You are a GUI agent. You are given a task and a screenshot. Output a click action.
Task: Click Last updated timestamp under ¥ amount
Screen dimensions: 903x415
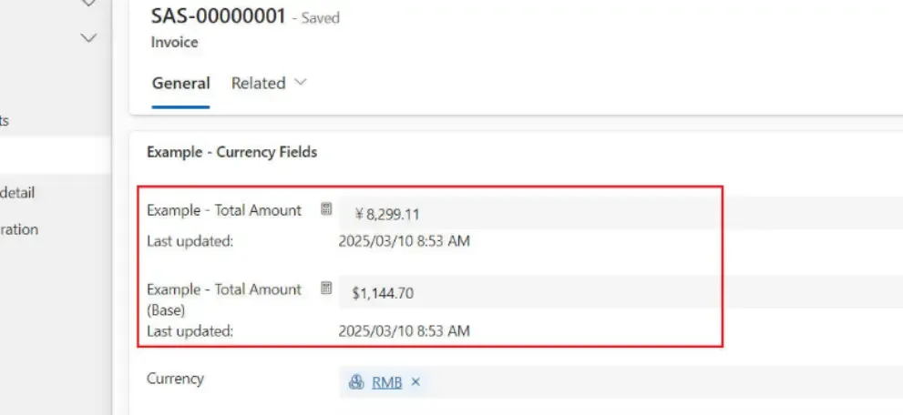click(x=404, y=241)
